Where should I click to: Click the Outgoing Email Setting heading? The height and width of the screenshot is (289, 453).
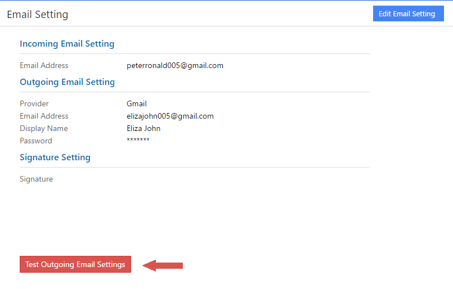coord(67,82)
